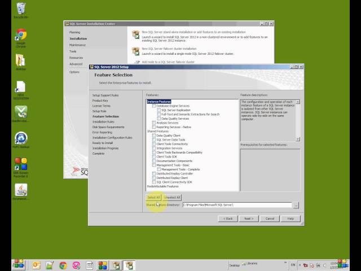The width and height of the screenshot is (361, 271).
Task: Check SQL Client Connectivity SDK feature
Action: 154,182
